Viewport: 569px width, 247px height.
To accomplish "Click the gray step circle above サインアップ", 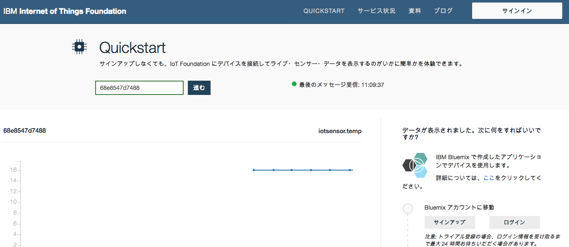I will 408,208.
